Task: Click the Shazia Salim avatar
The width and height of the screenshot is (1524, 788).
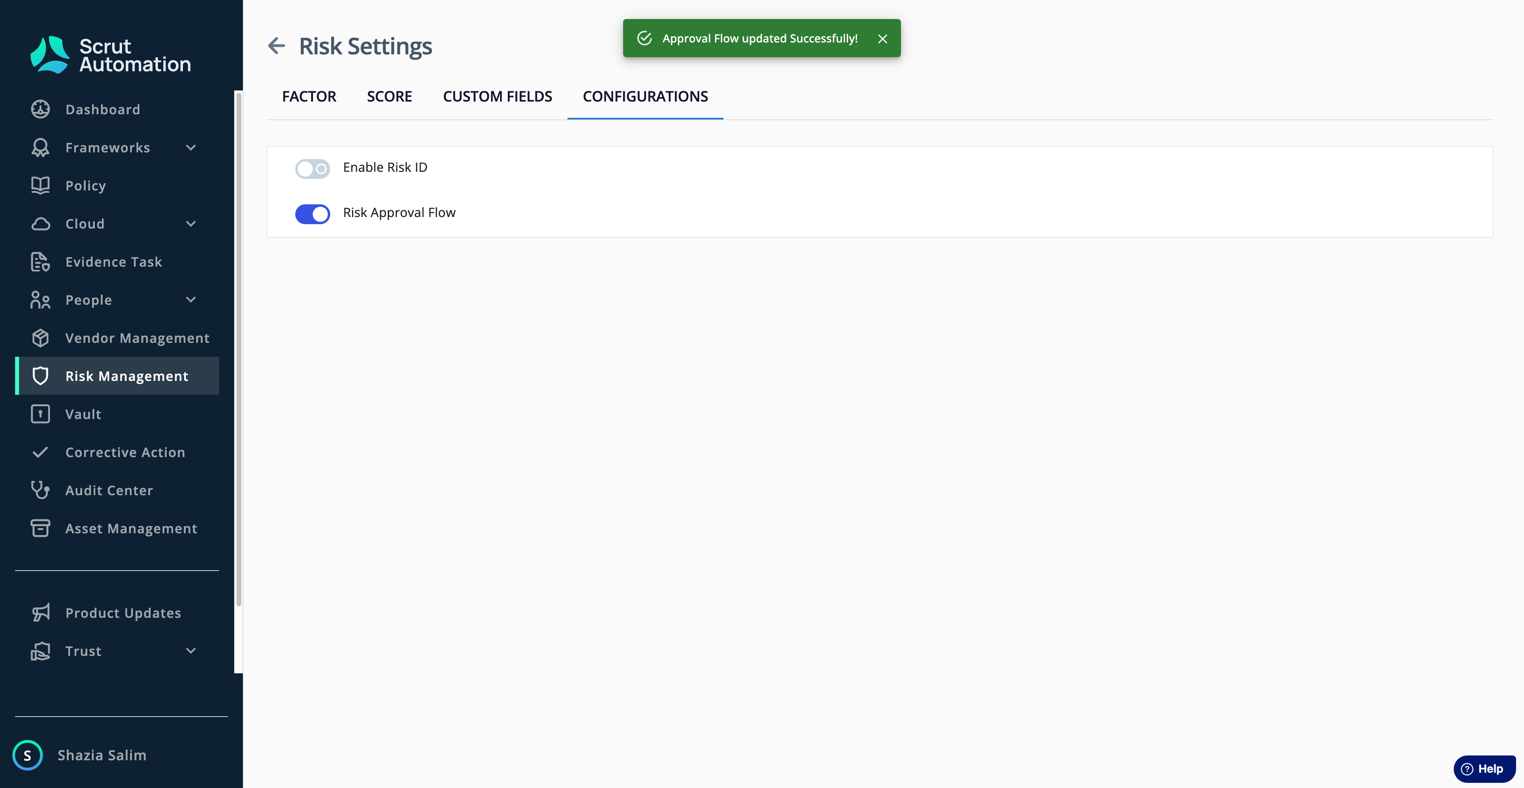Action: coord(27,755)
